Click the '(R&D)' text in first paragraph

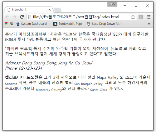[x=11, y=39]
